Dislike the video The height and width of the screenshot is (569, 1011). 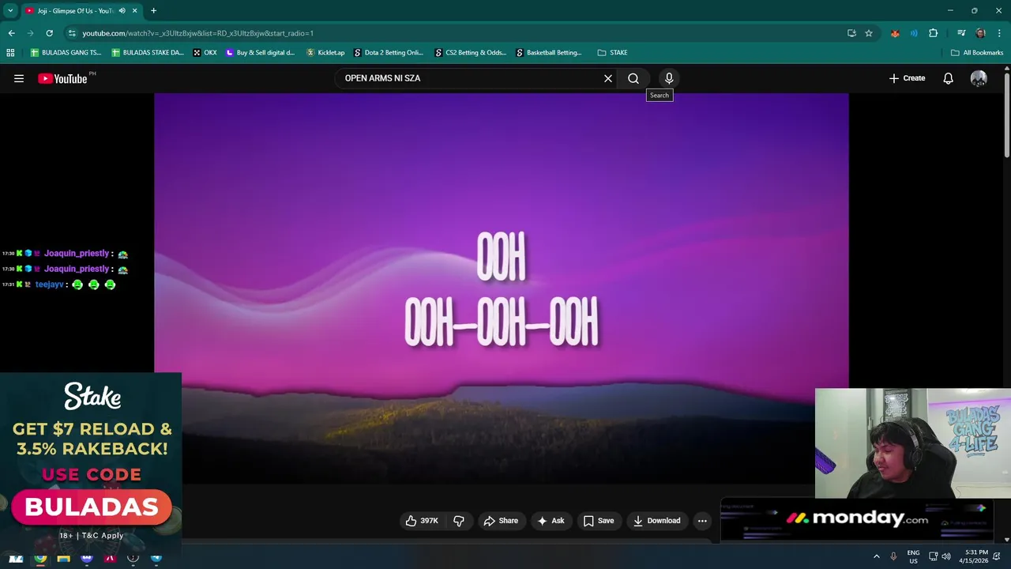click(x=459, y=521)
